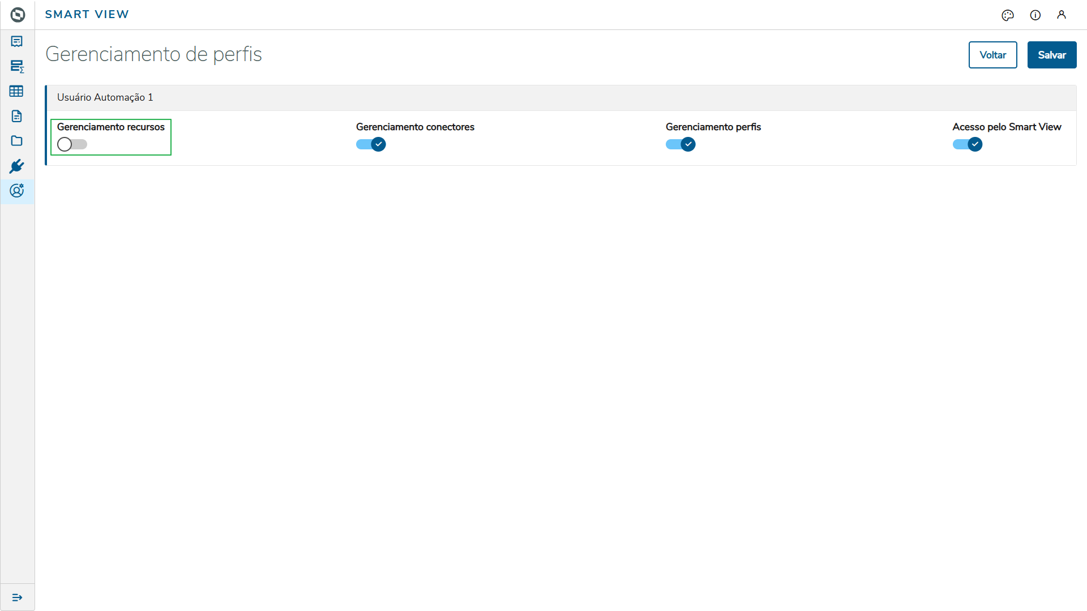Disable the Gerenciamento perfis toggle
Image resolution: width=1087 pixels, height=611 pixels.
point(681,144)
